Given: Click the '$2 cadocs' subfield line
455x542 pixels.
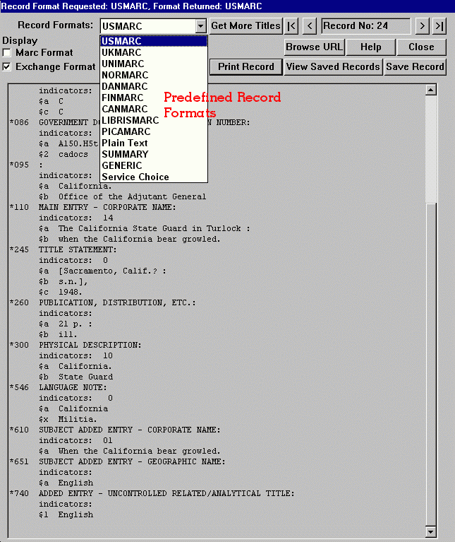Looking at the screenshot, I should point(63,154).
